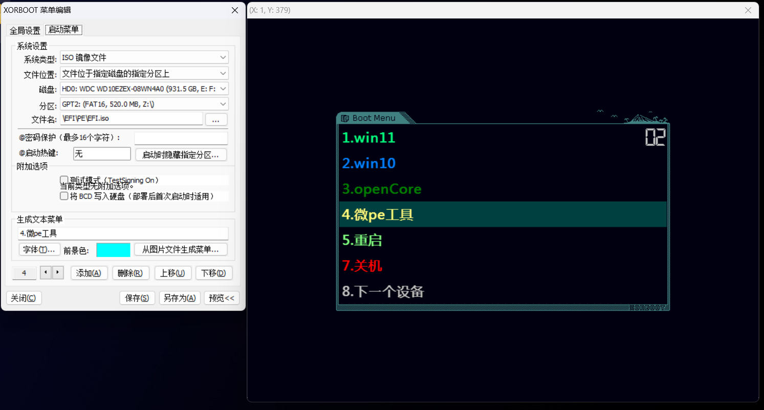Close the XORBOOT 菜单编辑 window
The width and height of the screenshot is (764, 410).
click(235, 10)
